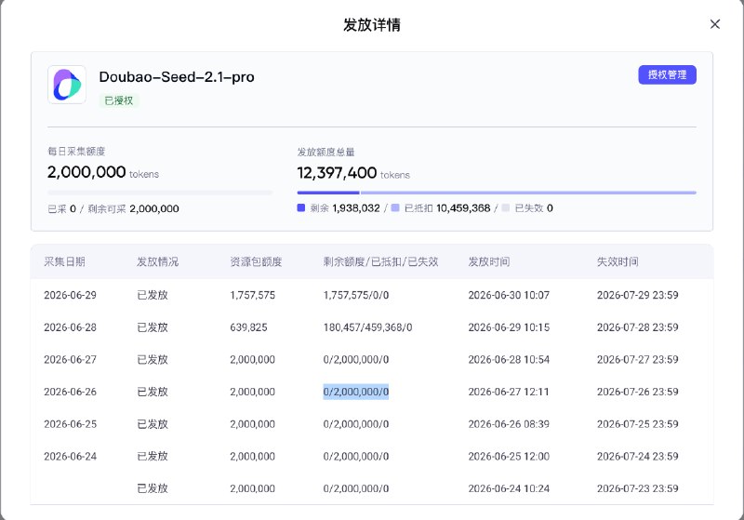
Task: Click expiry time 2026-07-27 23:59
Action: [637, 360]
